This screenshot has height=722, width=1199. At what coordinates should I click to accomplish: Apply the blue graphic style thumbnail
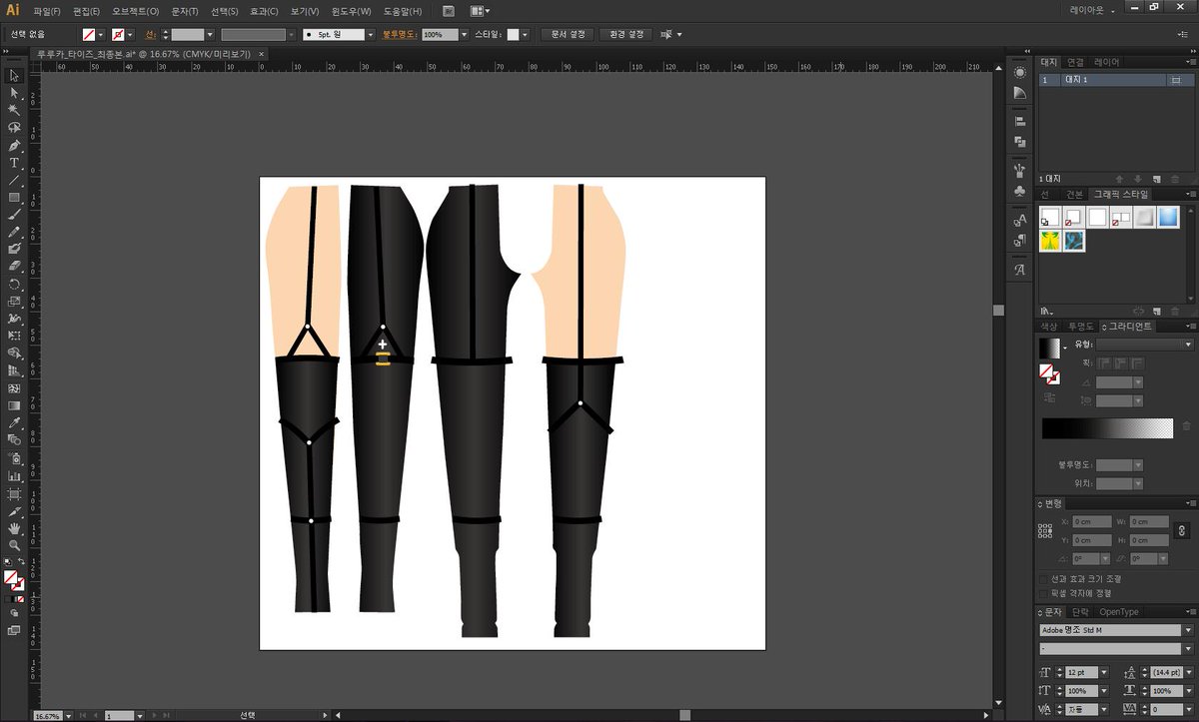coord(1168,217)
